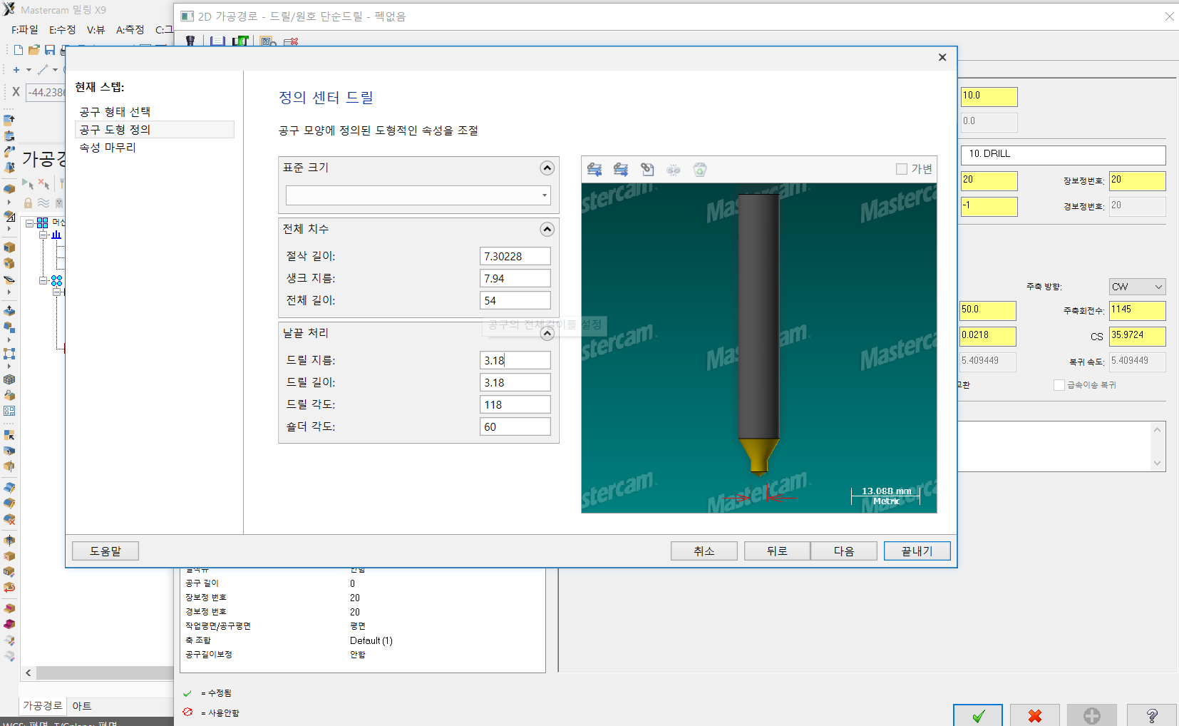Click the New file icon in Mastercam toolbar
The width and height of the screenshot is (1179, 726).
click(19, 50)
